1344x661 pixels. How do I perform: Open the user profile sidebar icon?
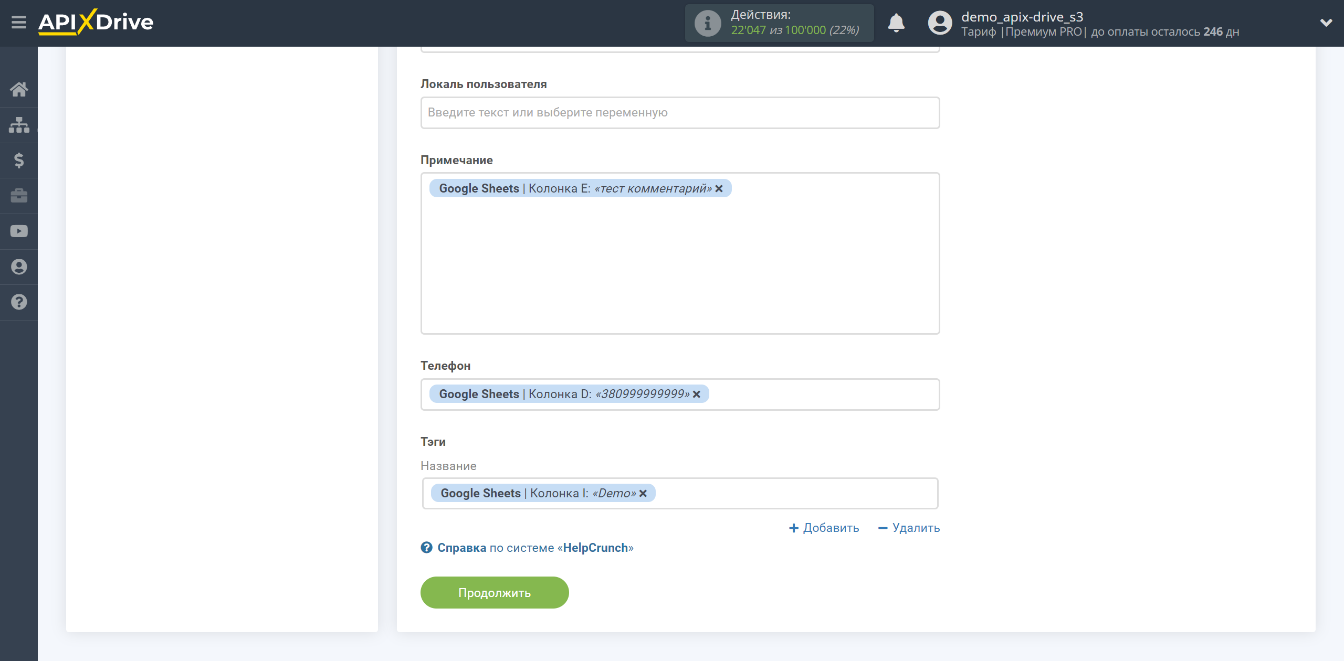19,266
